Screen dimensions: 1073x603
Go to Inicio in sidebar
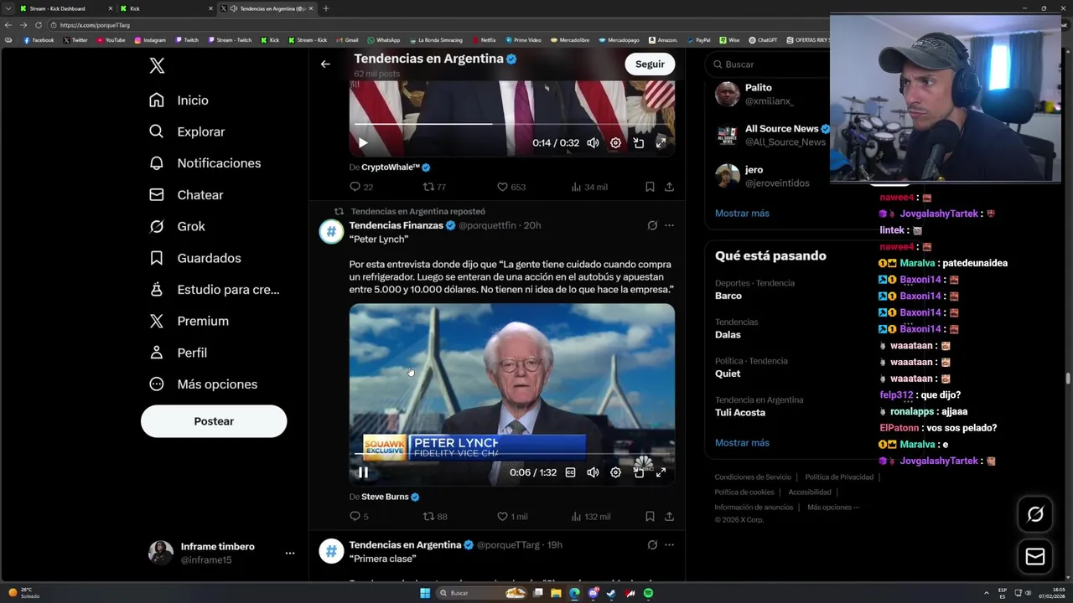pos(179,100)
